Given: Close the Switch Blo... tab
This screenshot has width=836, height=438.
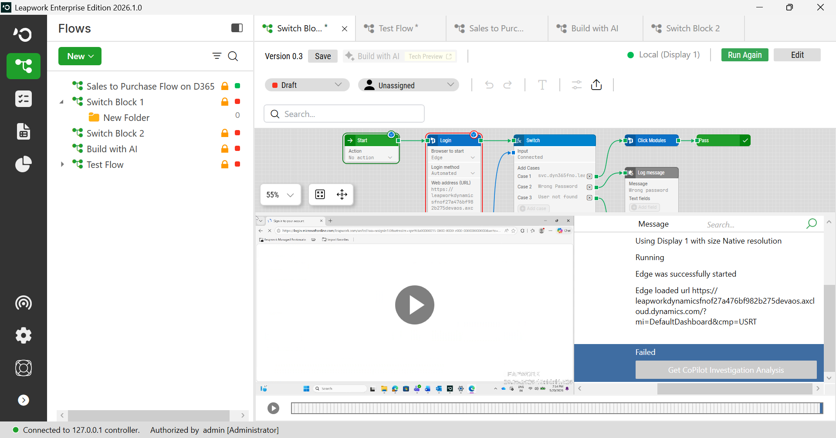Looking at the screenshot, I should click(345, 29).
